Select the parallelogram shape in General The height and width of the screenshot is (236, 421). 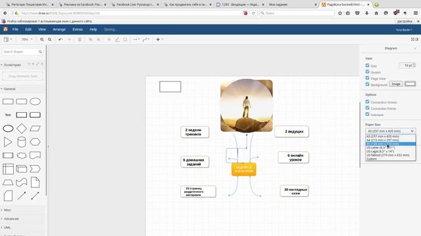35,128
